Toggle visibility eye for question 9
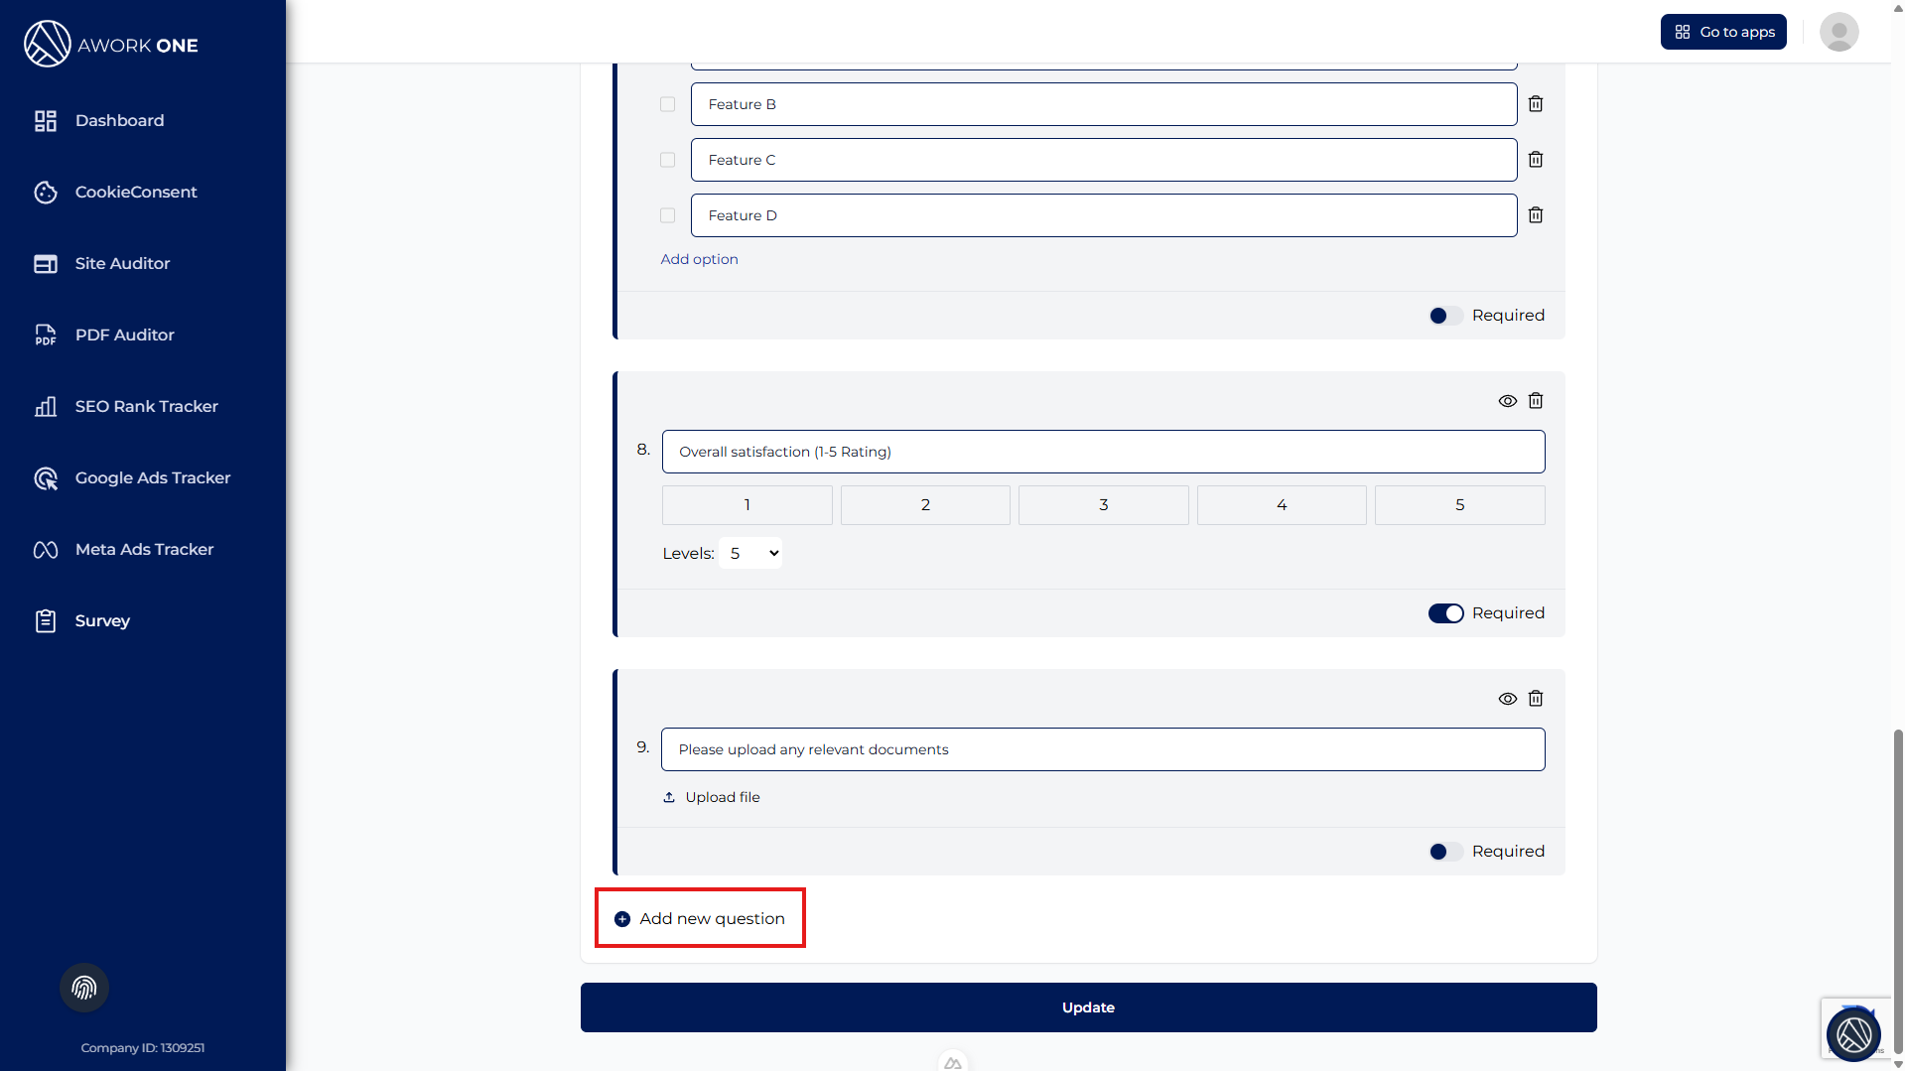1905x1071 pixels. coord(1507,699)
